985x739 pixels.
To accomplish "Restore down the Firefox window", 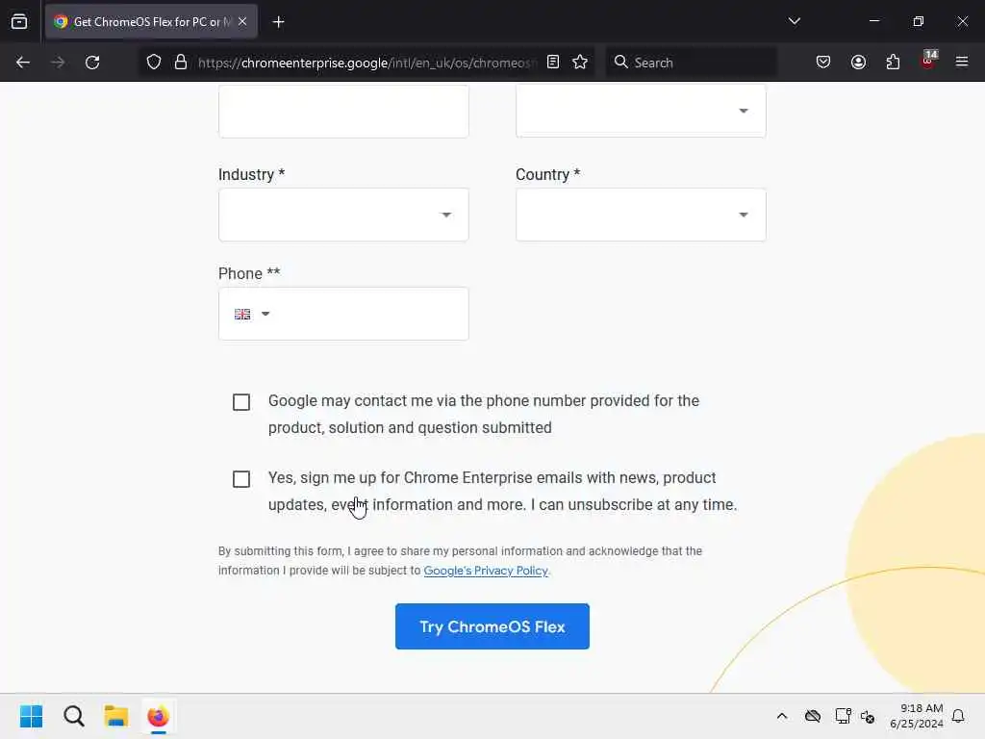I will pos(919,21).
